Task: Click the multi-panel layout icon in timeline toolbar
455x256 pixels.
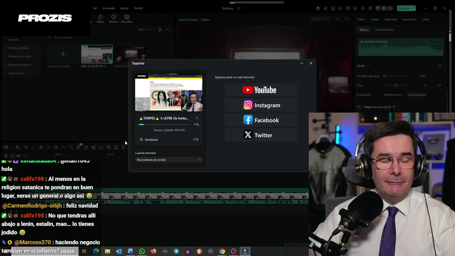Action: pos(6,147)
